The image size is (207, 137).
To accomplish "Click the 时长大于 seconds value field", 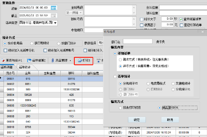I will (167, 19).
